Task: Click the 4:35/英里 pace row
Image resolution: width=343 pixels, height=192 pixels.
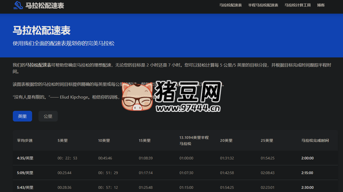Action: click(25, 158)
